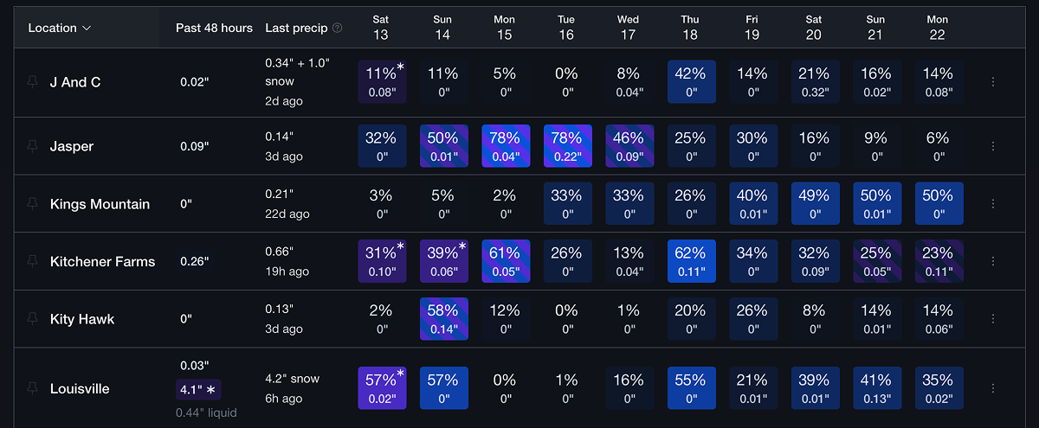Select the Last precip column header
Viewport: 1039px width, 428px height.
coord(296,28)
